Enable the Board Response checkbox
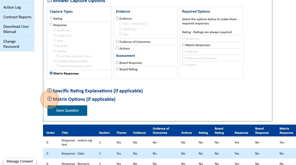The height and width of the screenshot is (165, 296). 117,62
